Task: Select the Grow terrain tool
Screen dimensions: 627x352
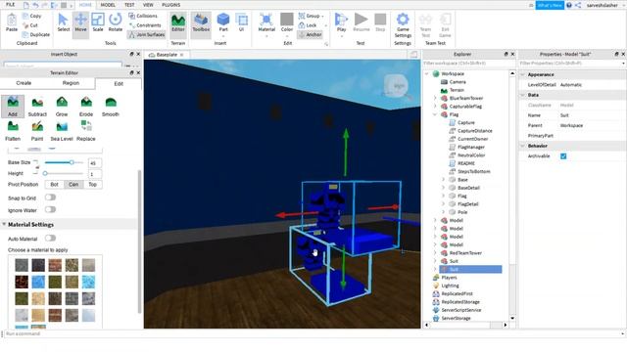Action: tap(62, 107)
